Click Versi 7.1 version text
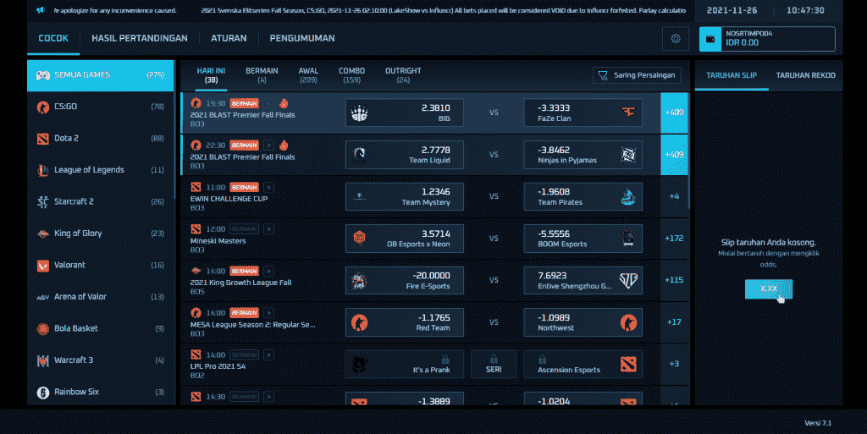 818,423
